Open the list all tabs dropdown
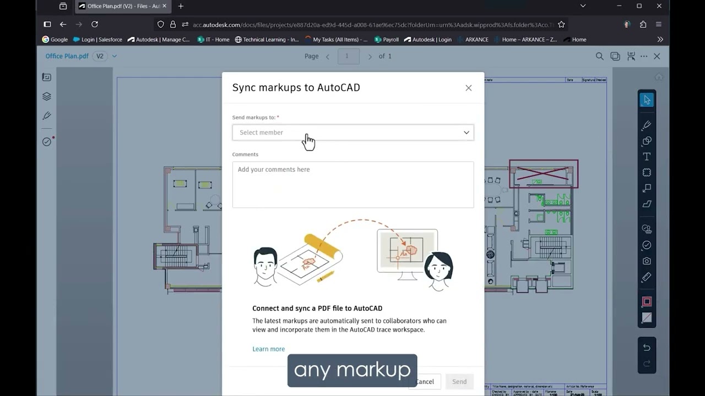Image resolution: width=705 pixels, height=396 pixels. point(583,6)
